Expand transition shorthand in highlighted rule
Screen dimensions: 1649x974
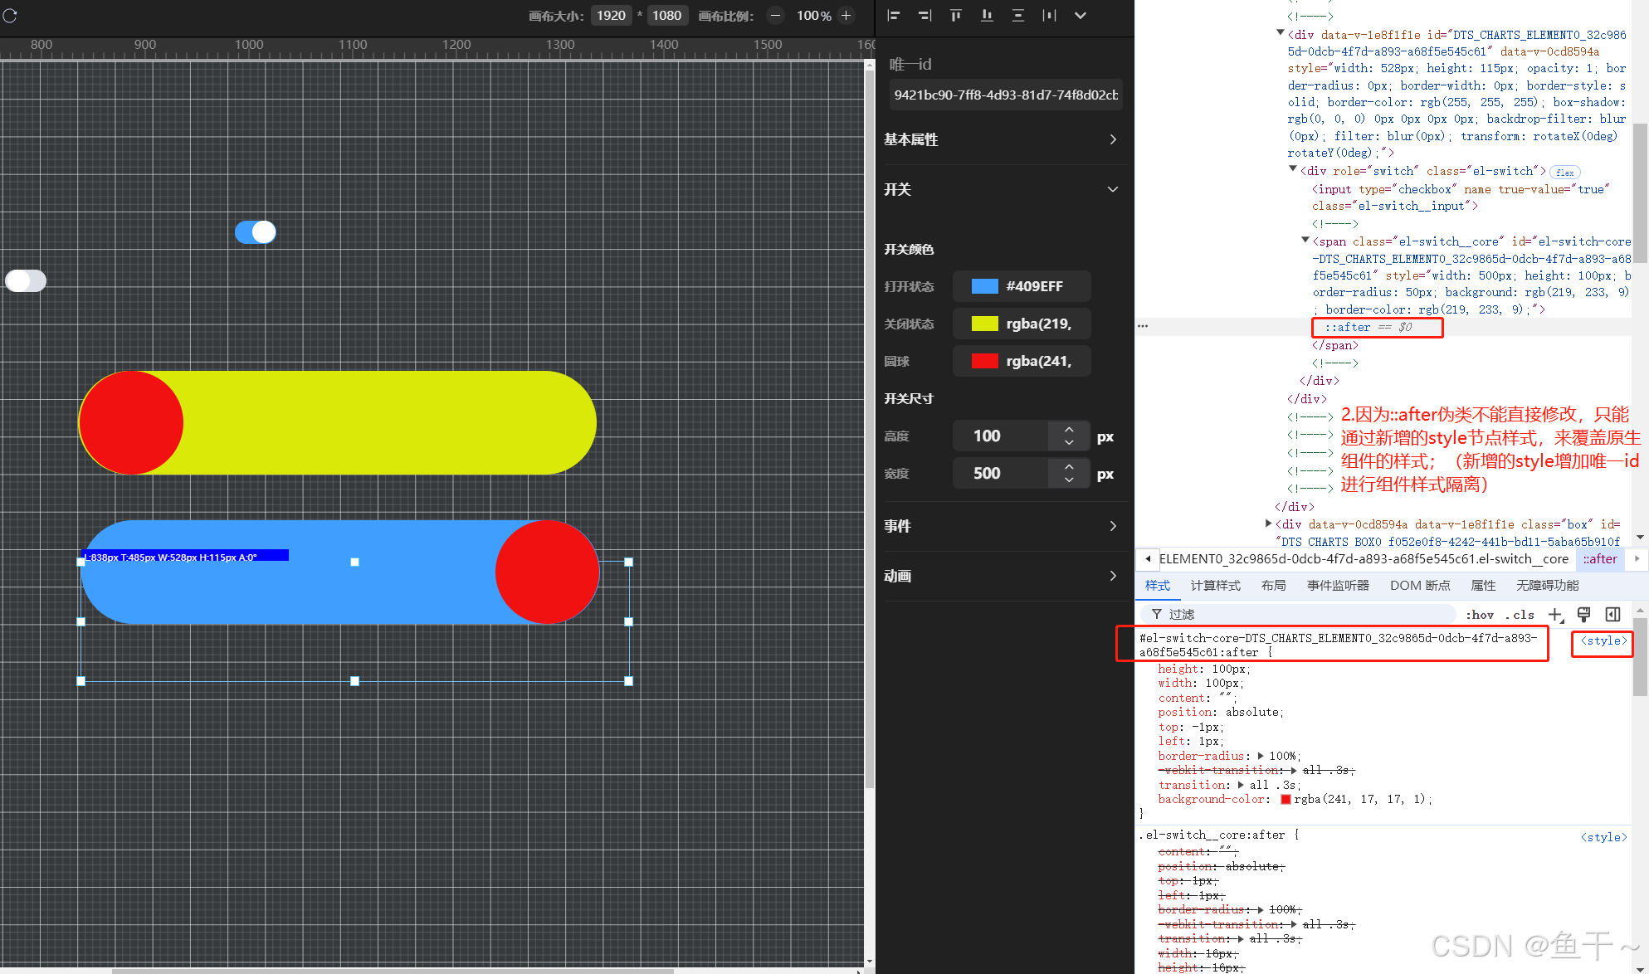coord(1241,785)
